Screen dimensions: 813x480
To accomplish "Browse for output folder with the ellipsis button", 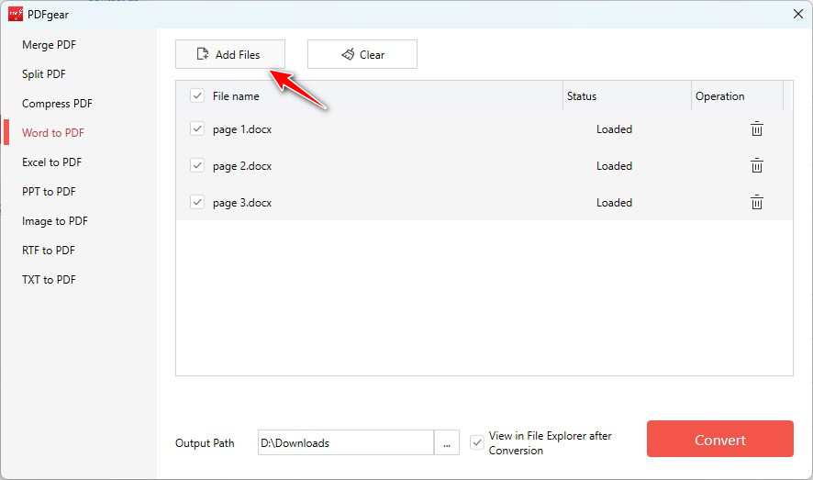I will 447,442.
